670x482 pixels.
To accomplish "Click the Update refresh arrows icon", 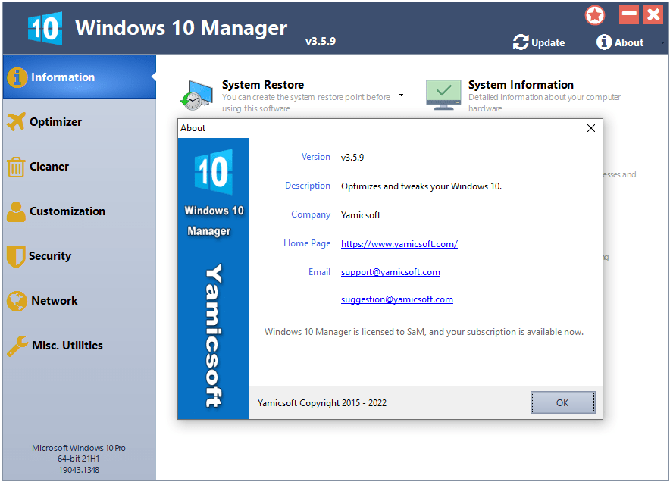I will click(521, 42).
